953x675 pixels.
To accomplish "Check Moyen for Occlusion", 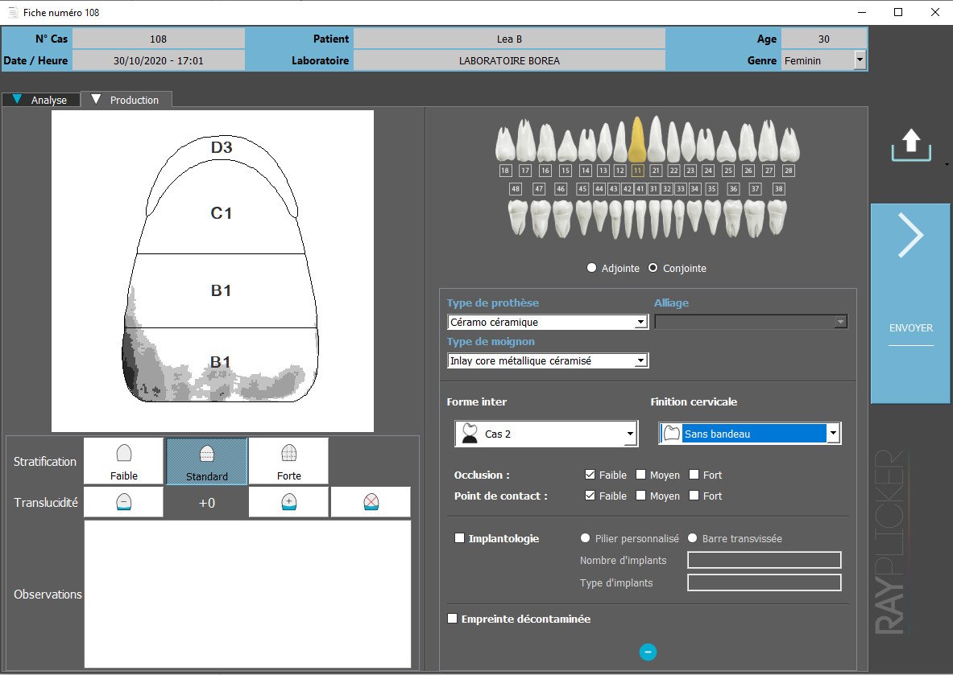I will pos(641,475).
